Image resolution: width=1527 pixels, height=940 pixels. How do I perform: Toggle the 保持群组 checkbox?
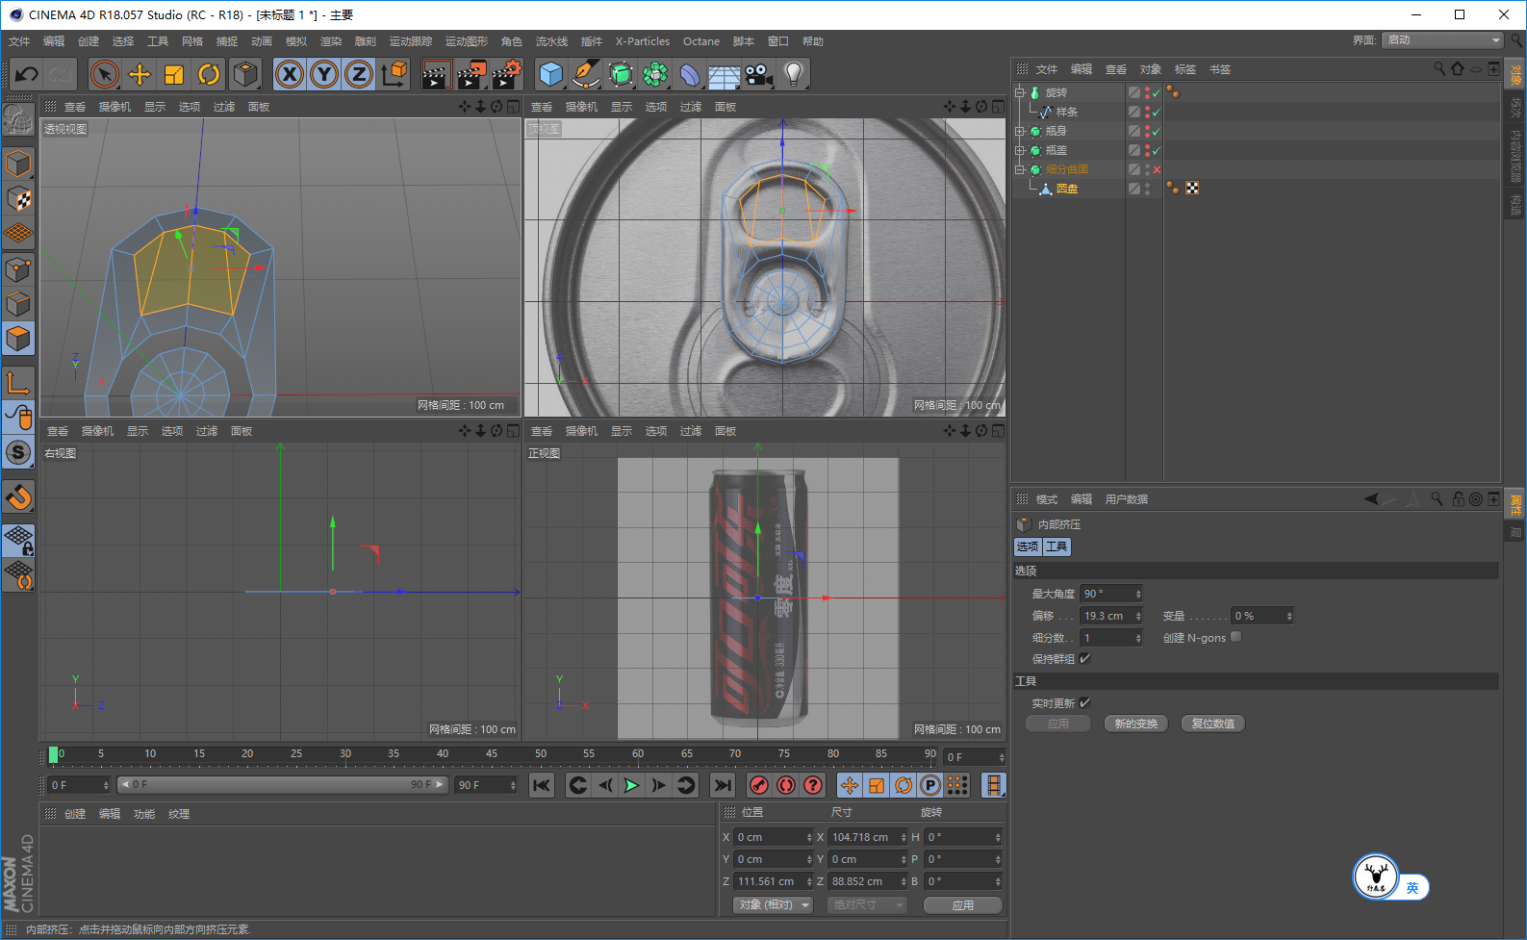(x=1084, y=659)
